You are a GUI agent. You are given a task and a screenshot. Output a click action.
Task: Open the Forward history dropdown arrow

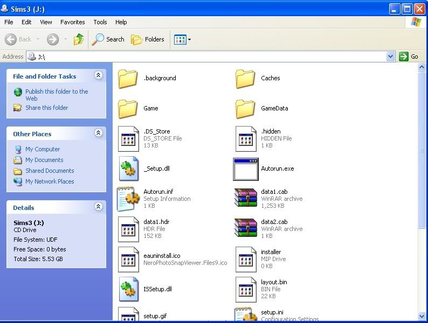pyautogui.click(x=65, y=39)
